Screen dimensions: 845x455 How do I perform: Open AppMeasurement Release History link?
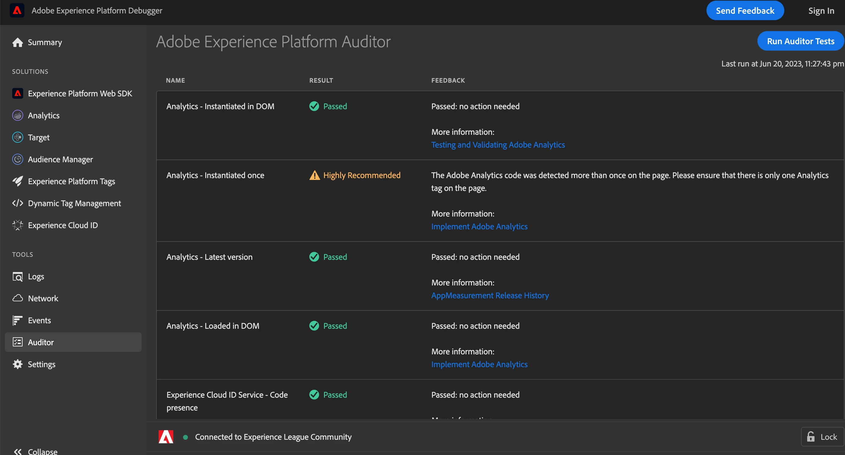(490, 296)
